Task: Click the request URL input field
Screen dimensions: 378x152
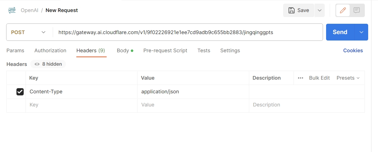Action: pos(187,32)
